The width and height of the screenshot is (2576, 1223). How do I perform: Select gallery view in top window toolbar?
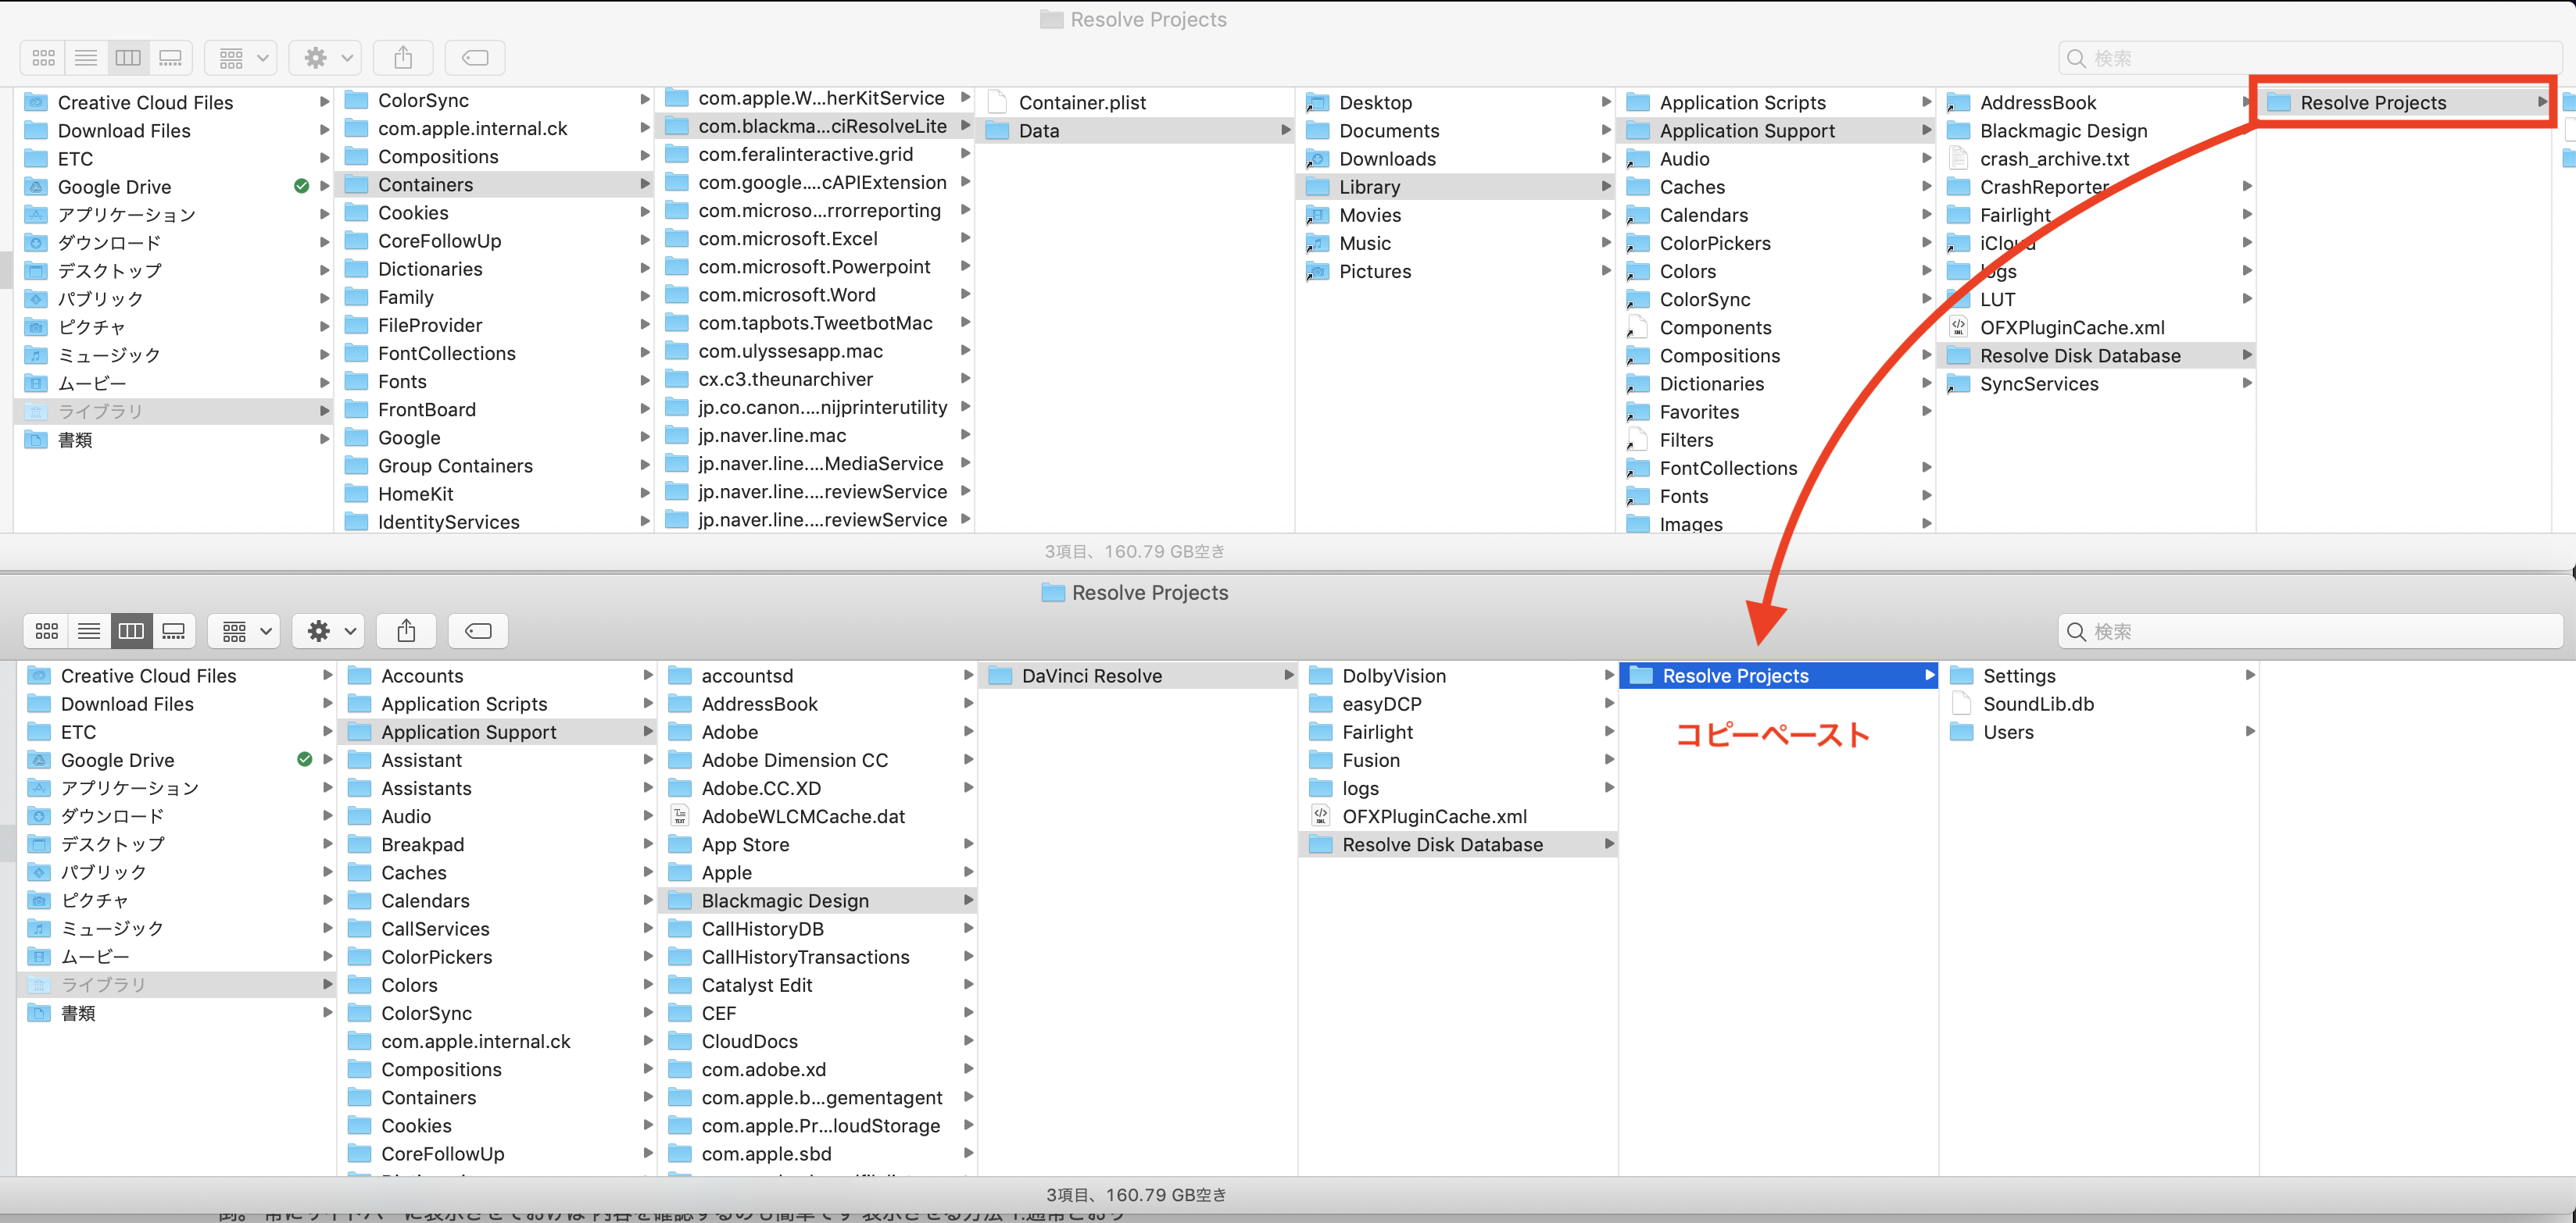click(171, 58)
